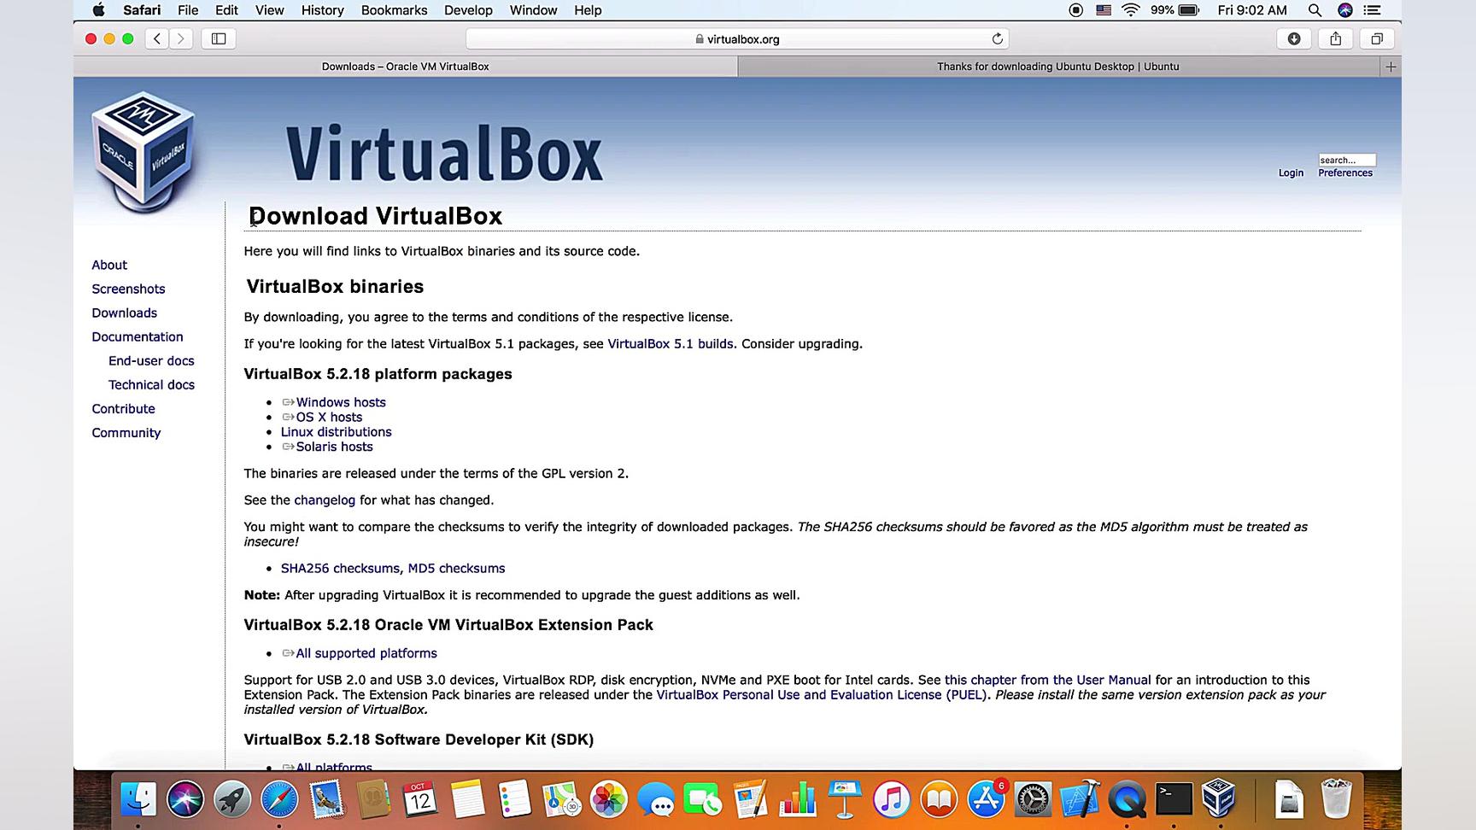1476x830 pixels.
Task: Toggle the Safari sidebar button
Action: click(x=219, y=38)
